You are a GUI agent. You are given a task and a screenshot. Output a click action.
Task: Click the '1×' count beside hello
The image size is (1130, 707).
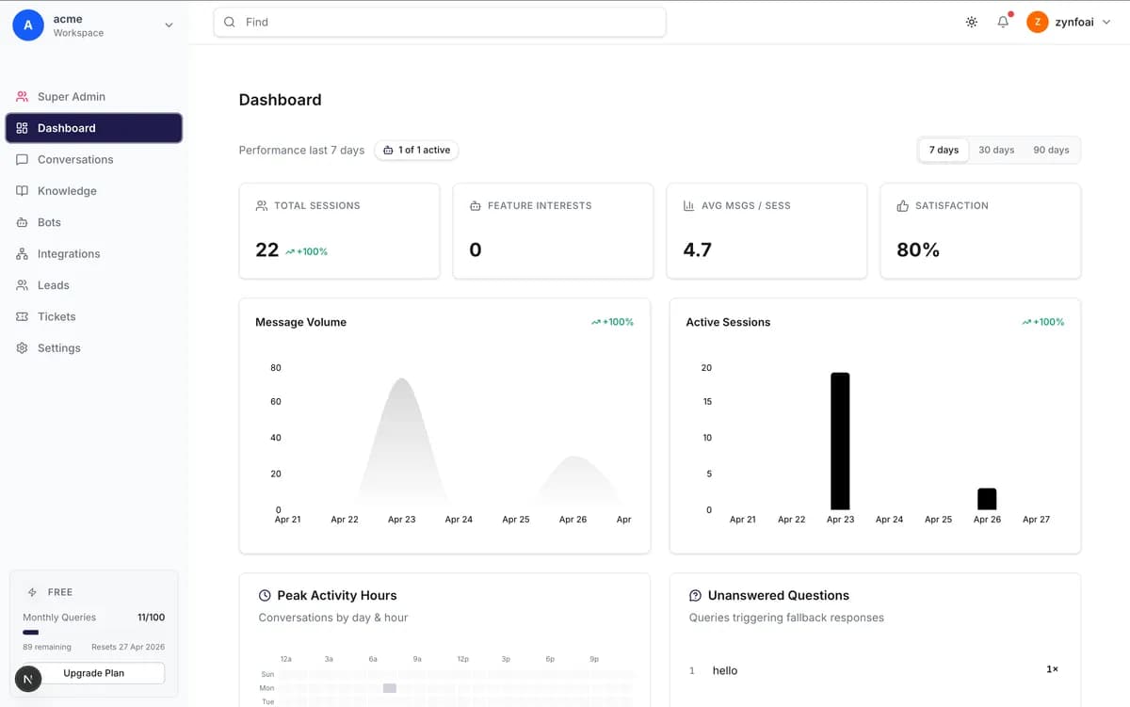[x=1052, y=669]
